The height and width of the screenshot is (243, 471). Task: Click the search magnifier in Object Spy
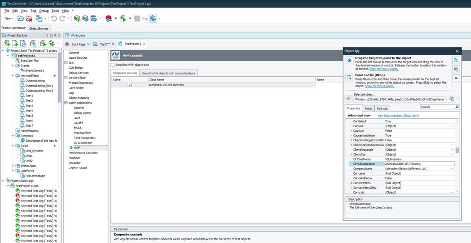point(457,107)
